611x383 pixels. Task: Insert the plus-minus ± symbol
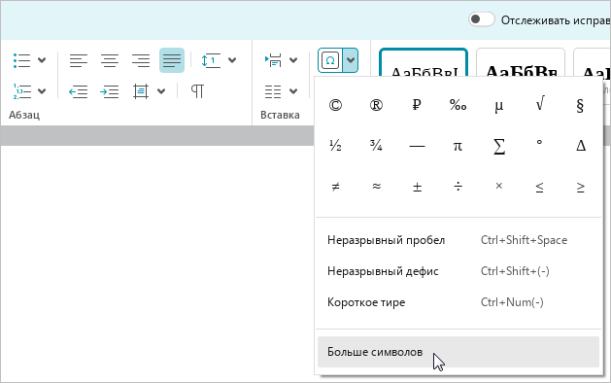(417, 187)
